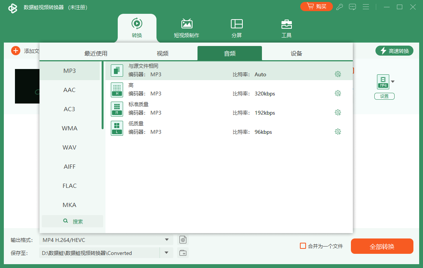This screenshot has height=268, width=423.
Task: Click the key activation icon in title bar
Action: 339,7
